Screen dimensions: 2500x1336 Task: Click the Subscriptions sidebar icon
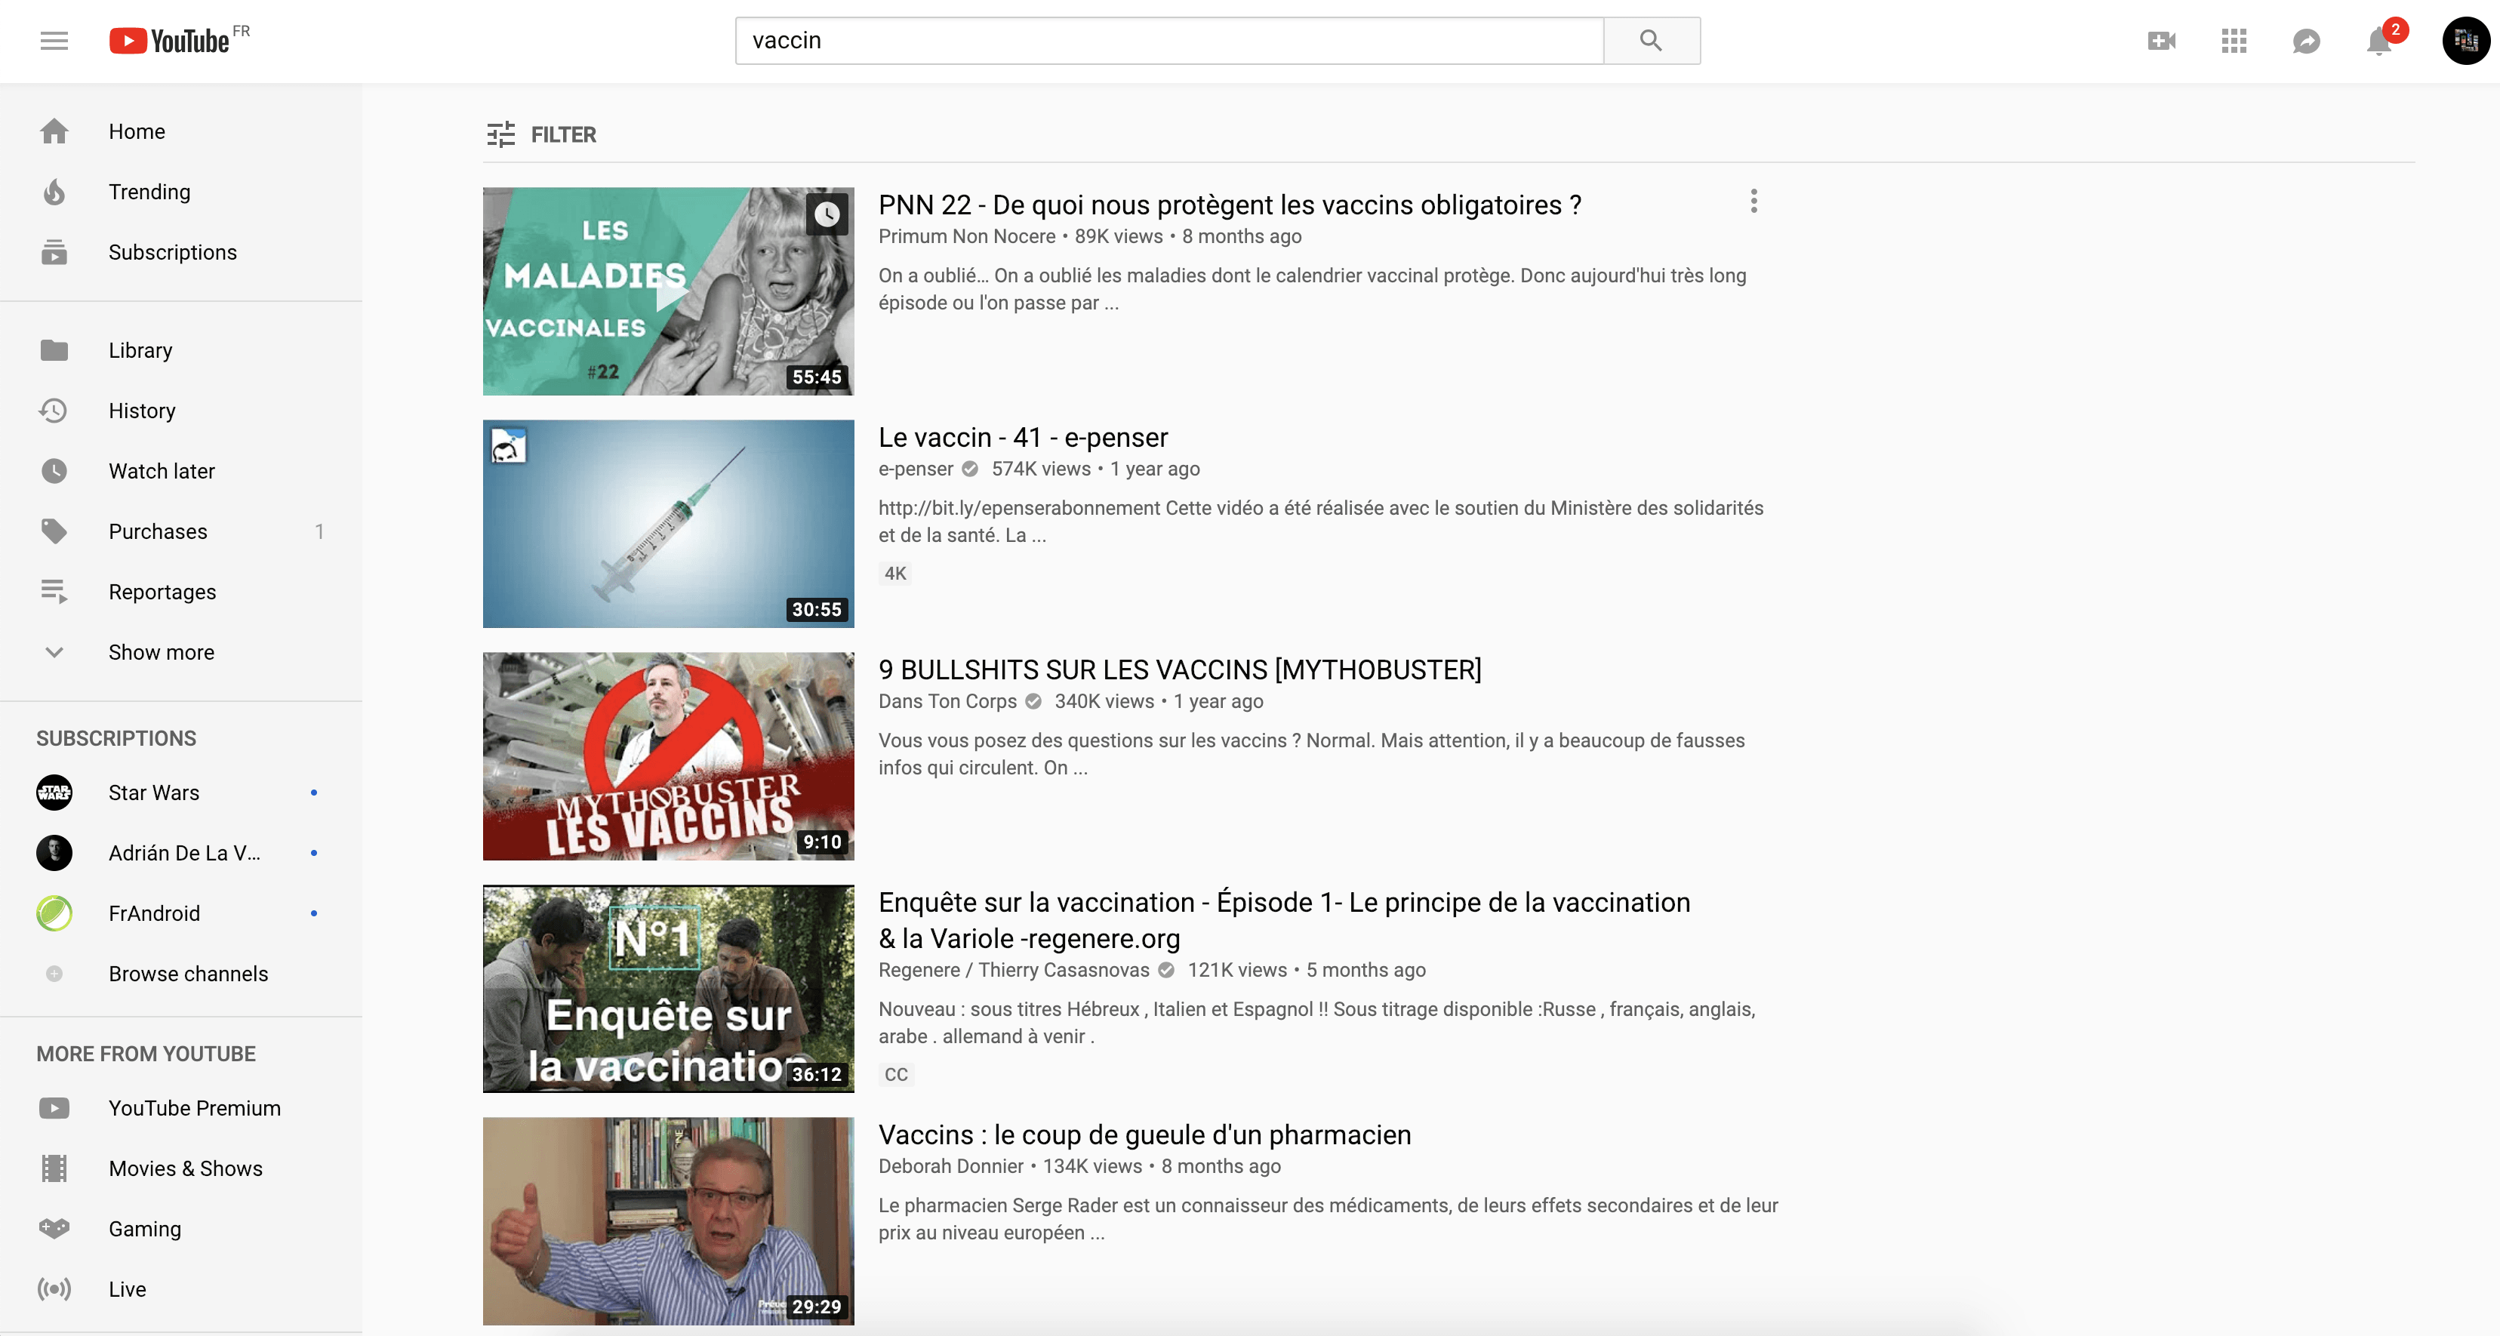[x=54, y=252]
